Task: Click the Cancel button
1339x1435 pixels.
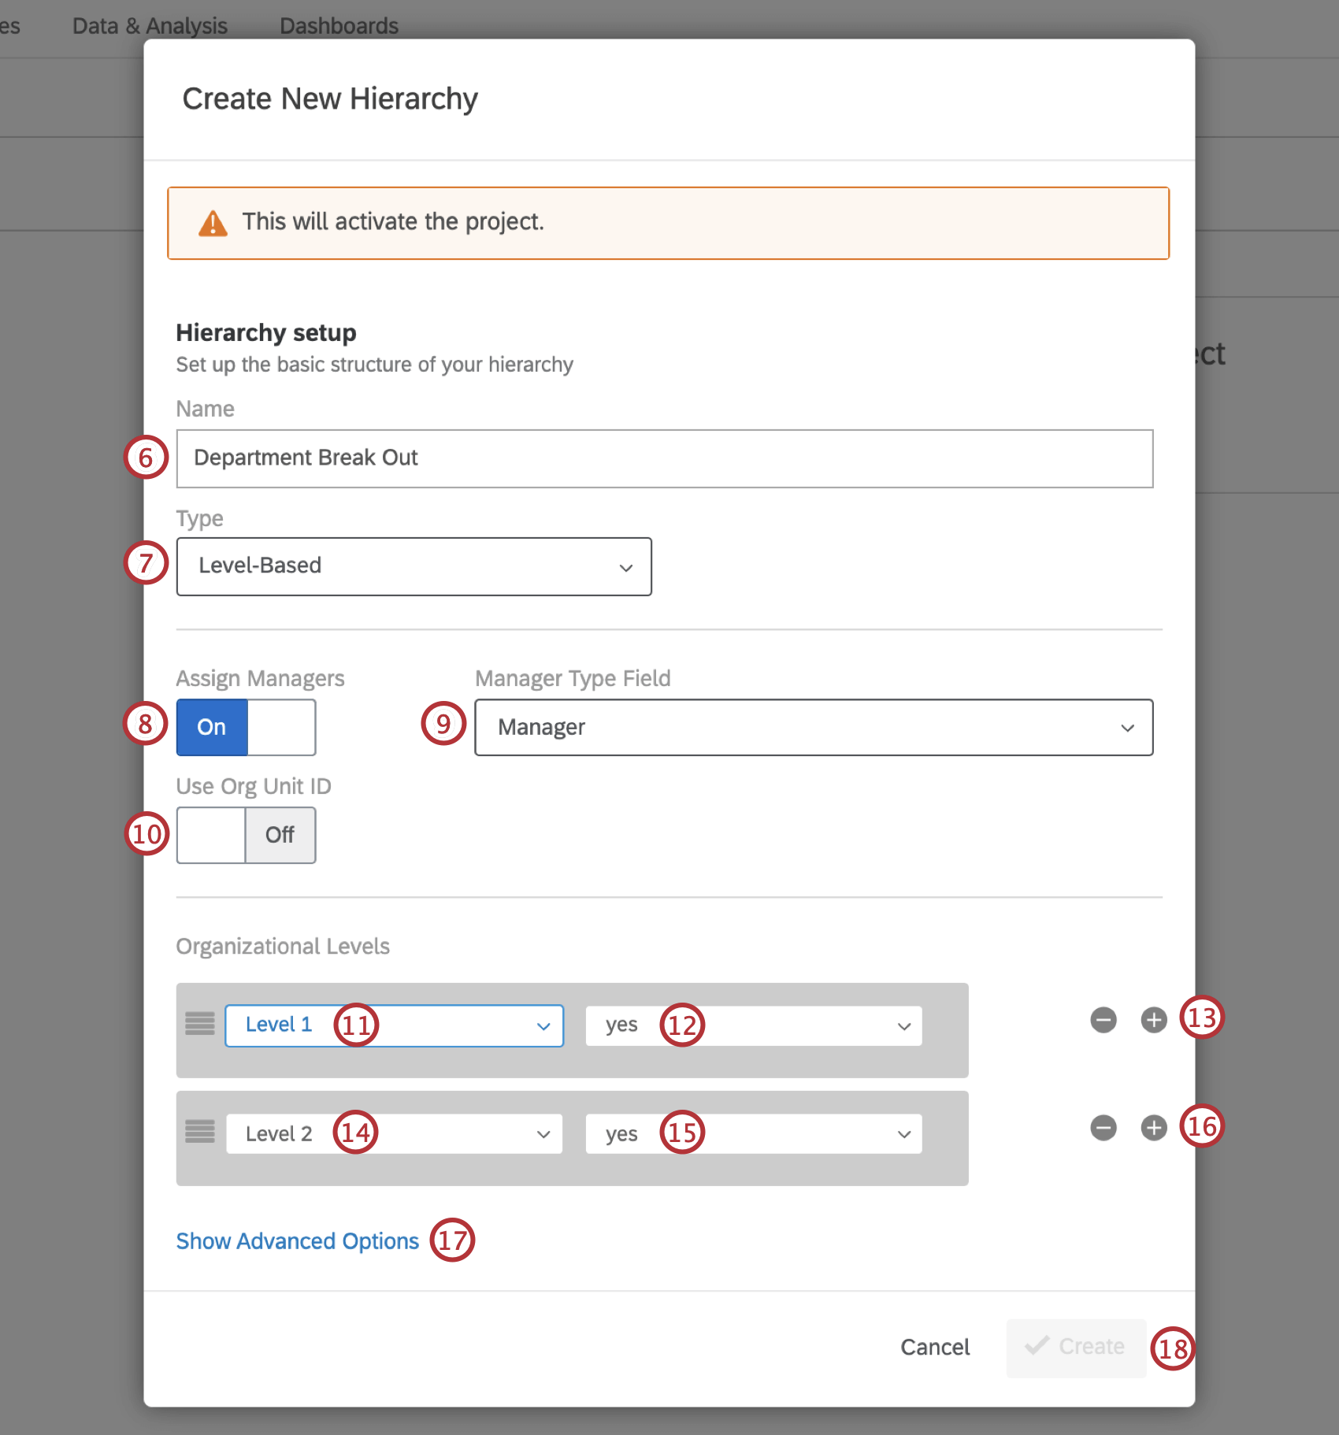Action: click(x=935, y=1347)
